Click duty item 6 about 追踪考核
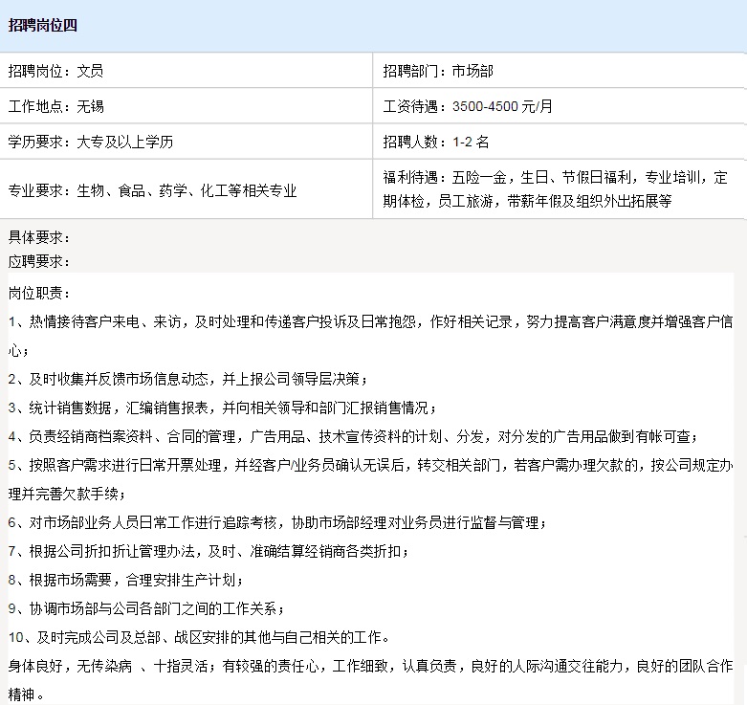This screenshot has width=747, height=705. [278, 523]
